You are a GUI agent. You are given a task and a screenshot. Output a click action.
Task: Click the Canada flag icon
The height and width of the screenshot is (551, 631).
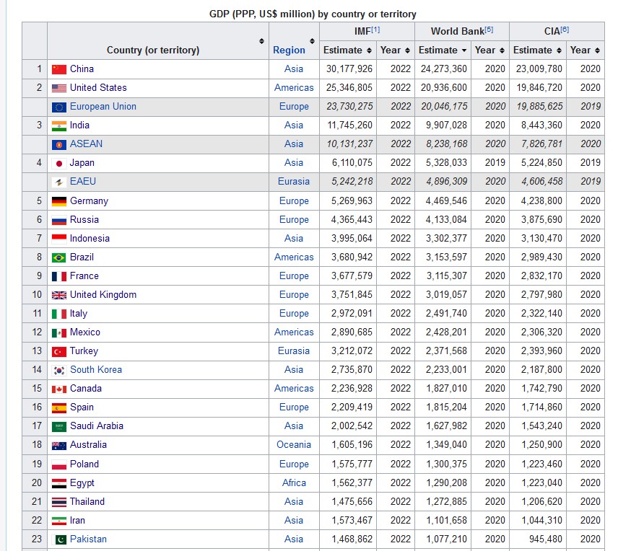pyautogui.click(x=58, y=389)
